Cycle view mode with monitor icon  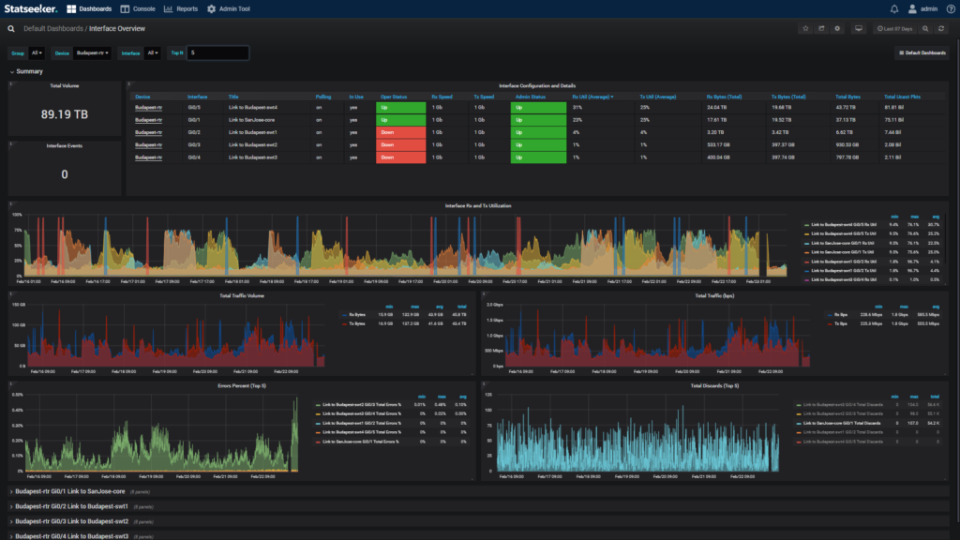click(859, 29)
